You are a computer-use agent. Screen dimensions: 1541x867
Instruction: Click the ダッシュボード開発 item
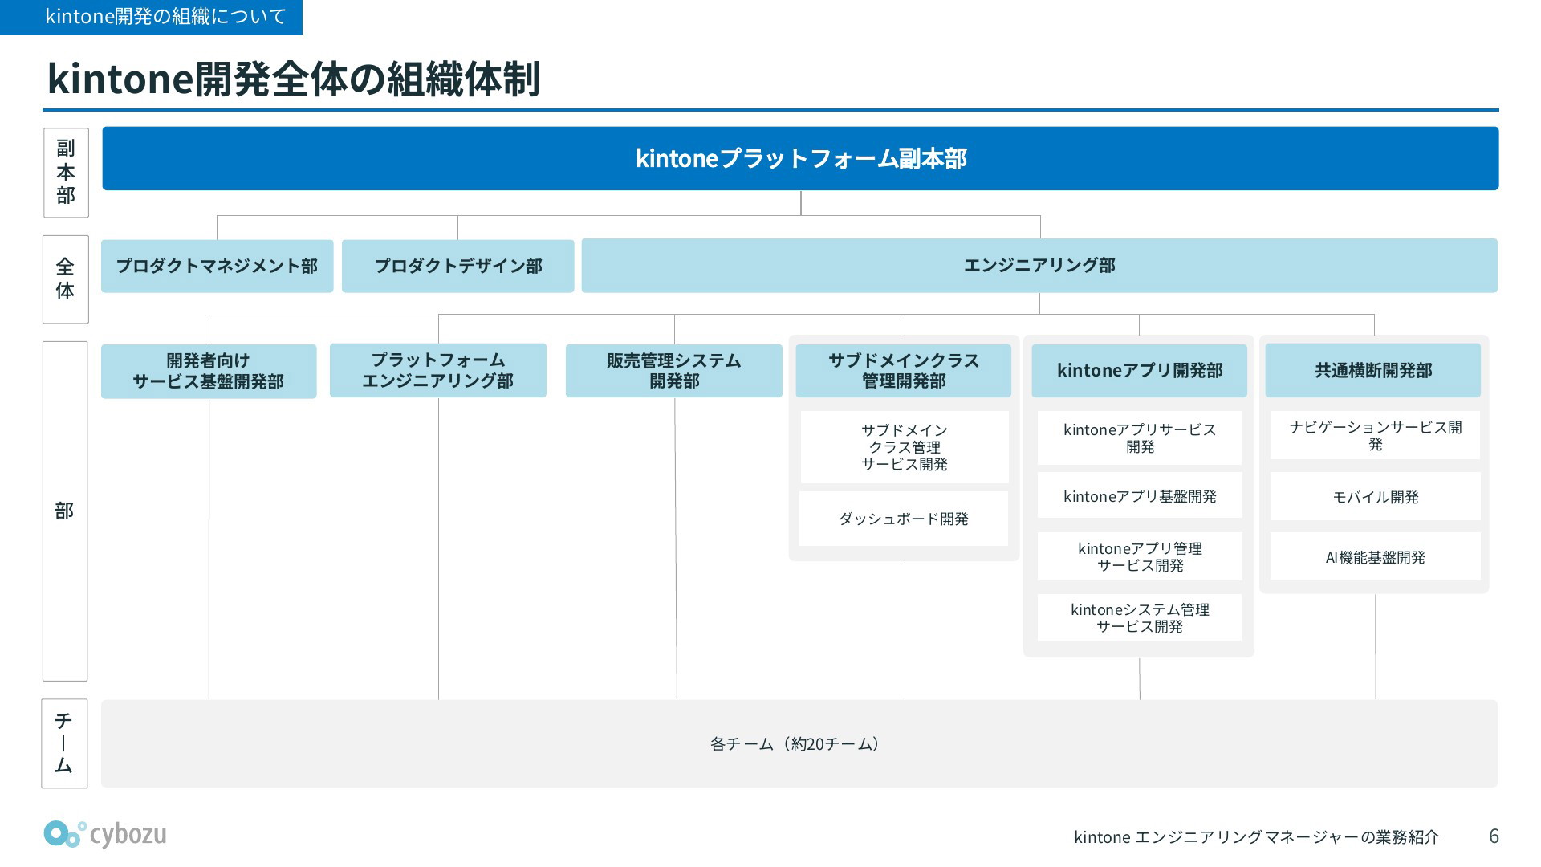click(903, 519)
